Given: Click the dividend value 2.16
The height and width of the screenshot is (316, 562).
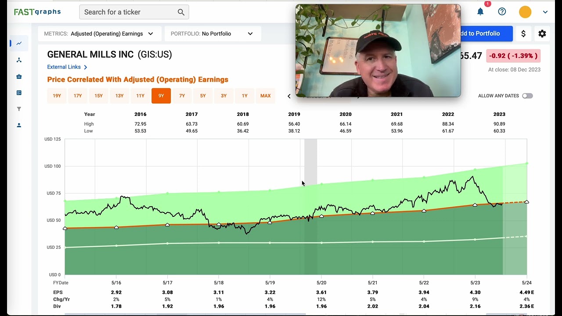Looking at the screenshot, I should coord(475,306).
